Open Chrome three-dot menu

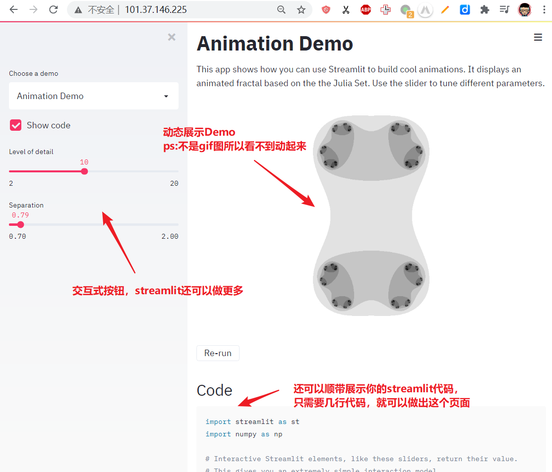544,9
